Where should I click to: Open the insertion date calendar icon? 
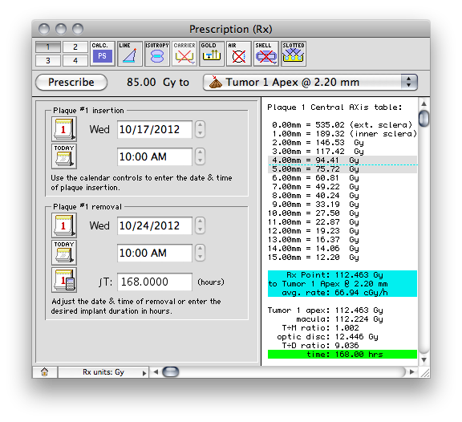(64, 129)
